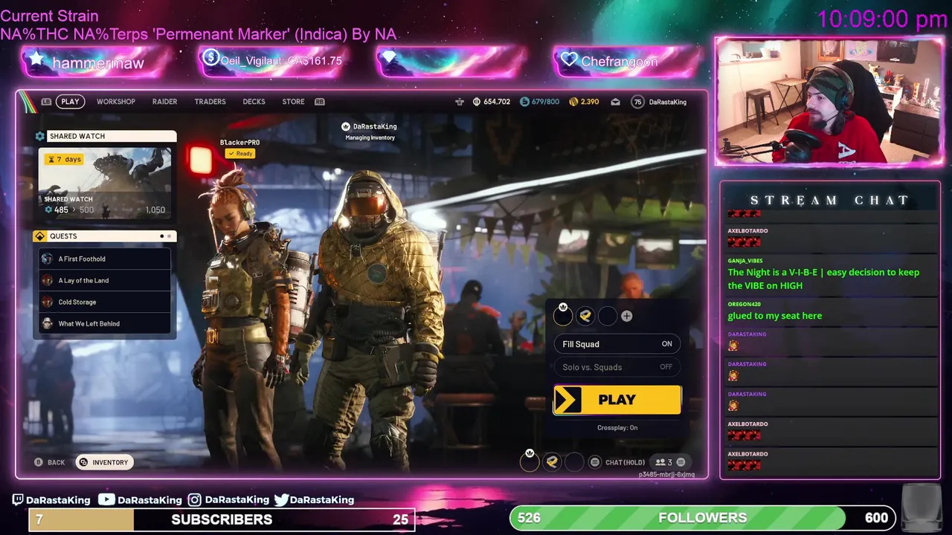952x535 pixels.
Task: Click crowned leader slot in the bottom bar
Action: tap(530, 461)
